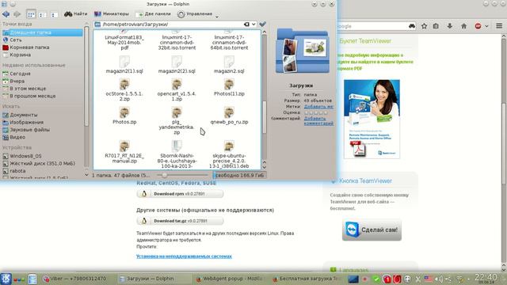Click Download rpm button on web page
Viewport: 507px width, 285px height.
(x=180, y=194)
